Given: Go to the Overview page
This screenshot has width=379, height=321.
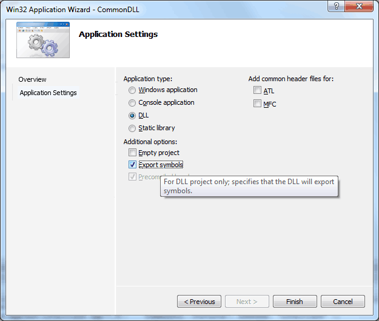Looking at the screenshot, I should click(32, 79).
